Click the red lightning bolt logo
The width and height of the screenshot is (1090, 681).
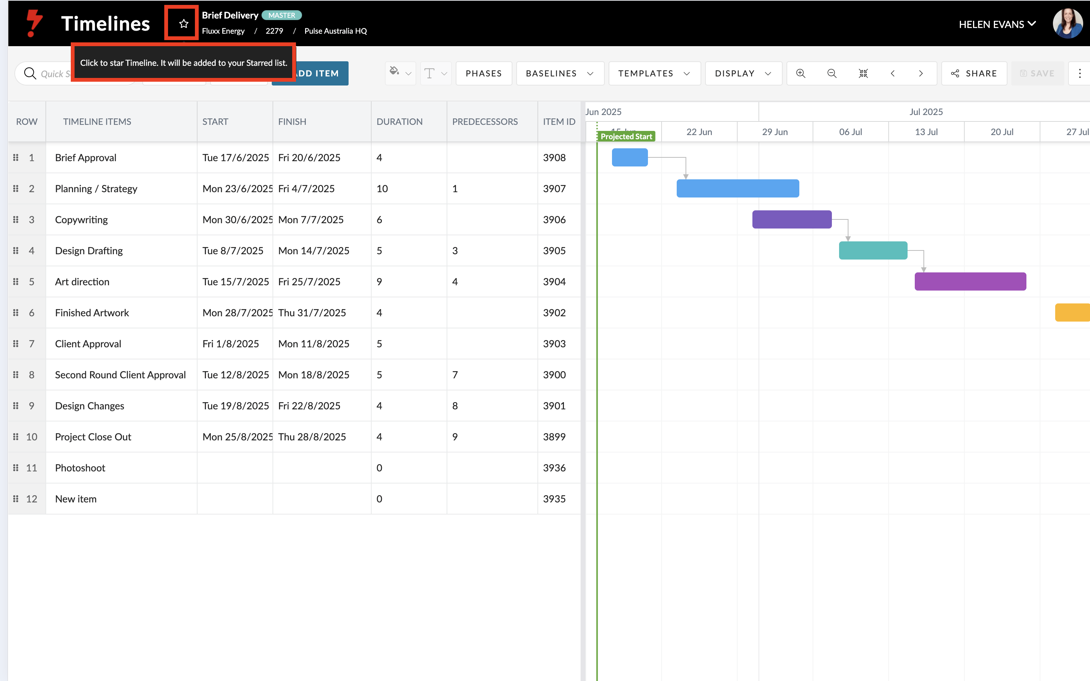pos(34,23)
